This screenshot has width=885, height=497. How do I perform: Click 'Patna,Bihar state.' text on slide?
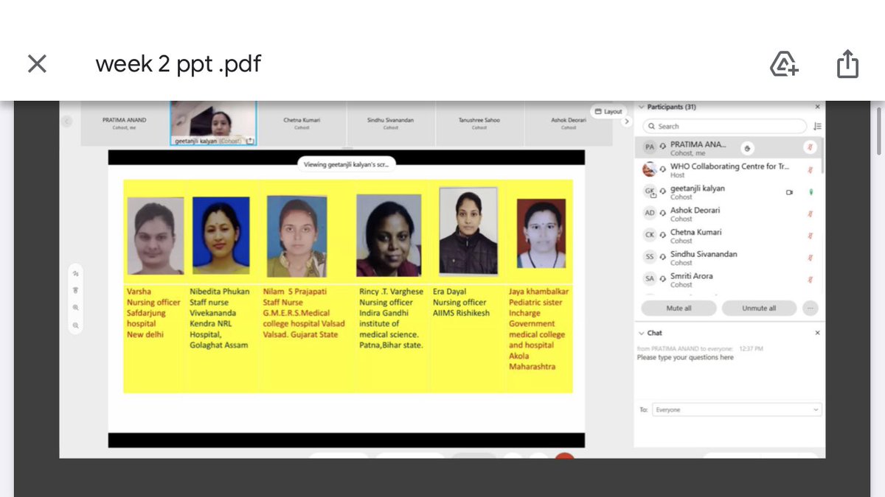(x=391, y=345)
